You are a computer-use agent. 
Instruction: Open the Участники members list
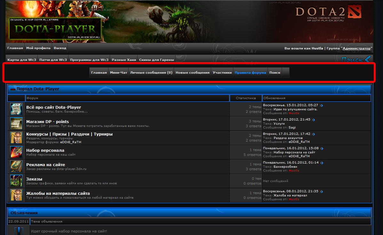pos(222,73)
